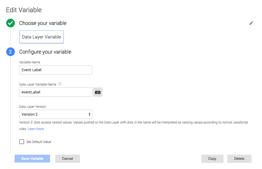Click the blue step 2 circle
The image size is (262, 169).
[11, 52]
